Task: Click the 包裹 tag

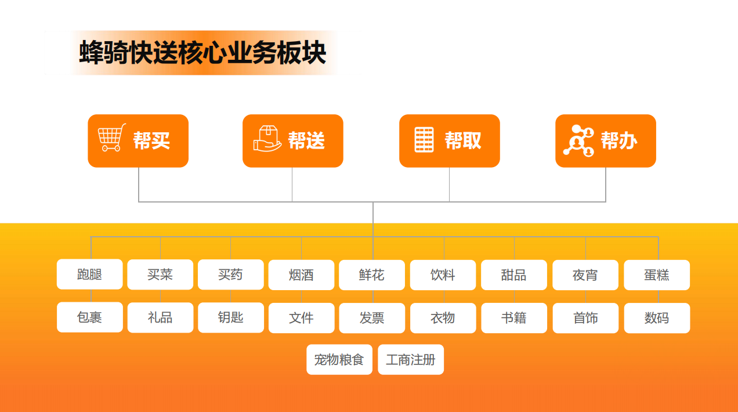Action: (x=89, y=317)
